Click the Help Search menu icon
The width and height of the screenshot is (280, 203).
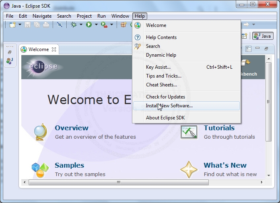point(138,46)
